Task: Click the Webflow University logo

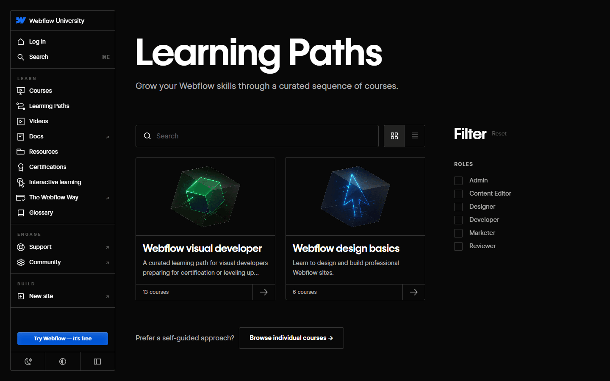Action: tap(21, 20)
